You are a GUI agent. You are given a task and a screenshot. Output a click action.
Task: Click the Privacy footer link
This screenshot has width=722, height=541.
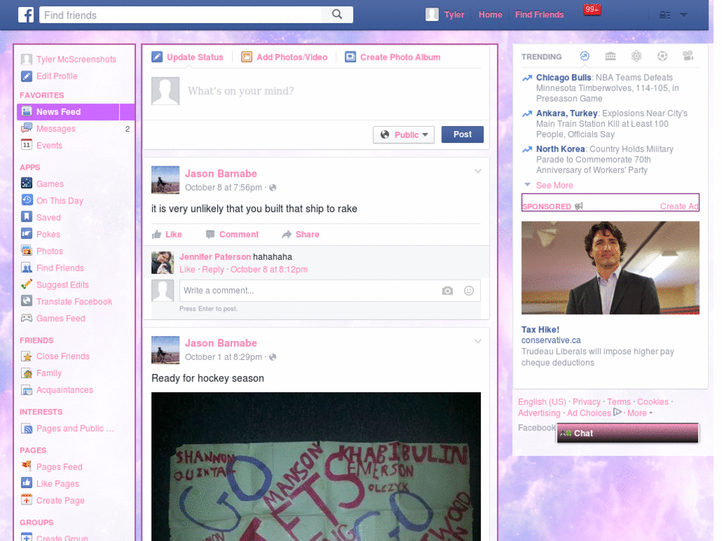click(586, 402)
